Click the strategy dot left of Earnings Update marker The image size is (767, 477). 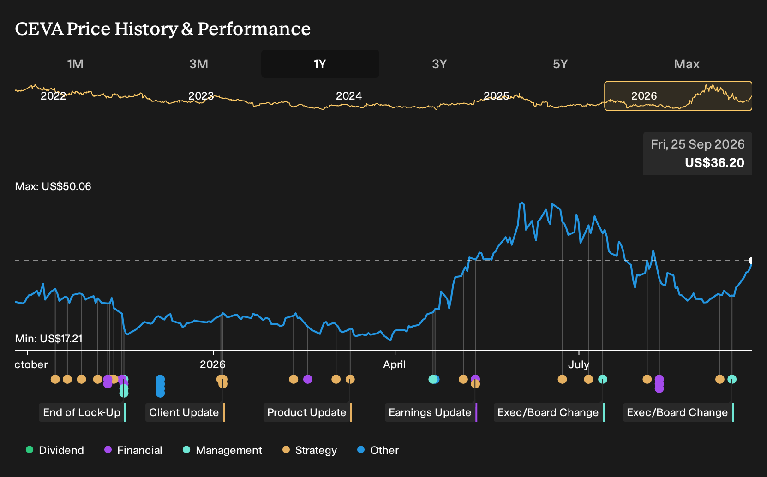pos(463,379)
